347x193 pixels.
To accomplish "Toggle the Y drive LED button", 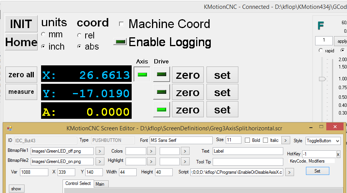I will (x=161, y=92).
